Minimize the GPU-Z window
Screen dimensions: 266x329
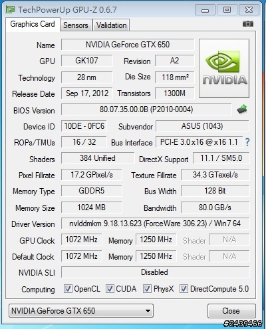coord(205,10)
